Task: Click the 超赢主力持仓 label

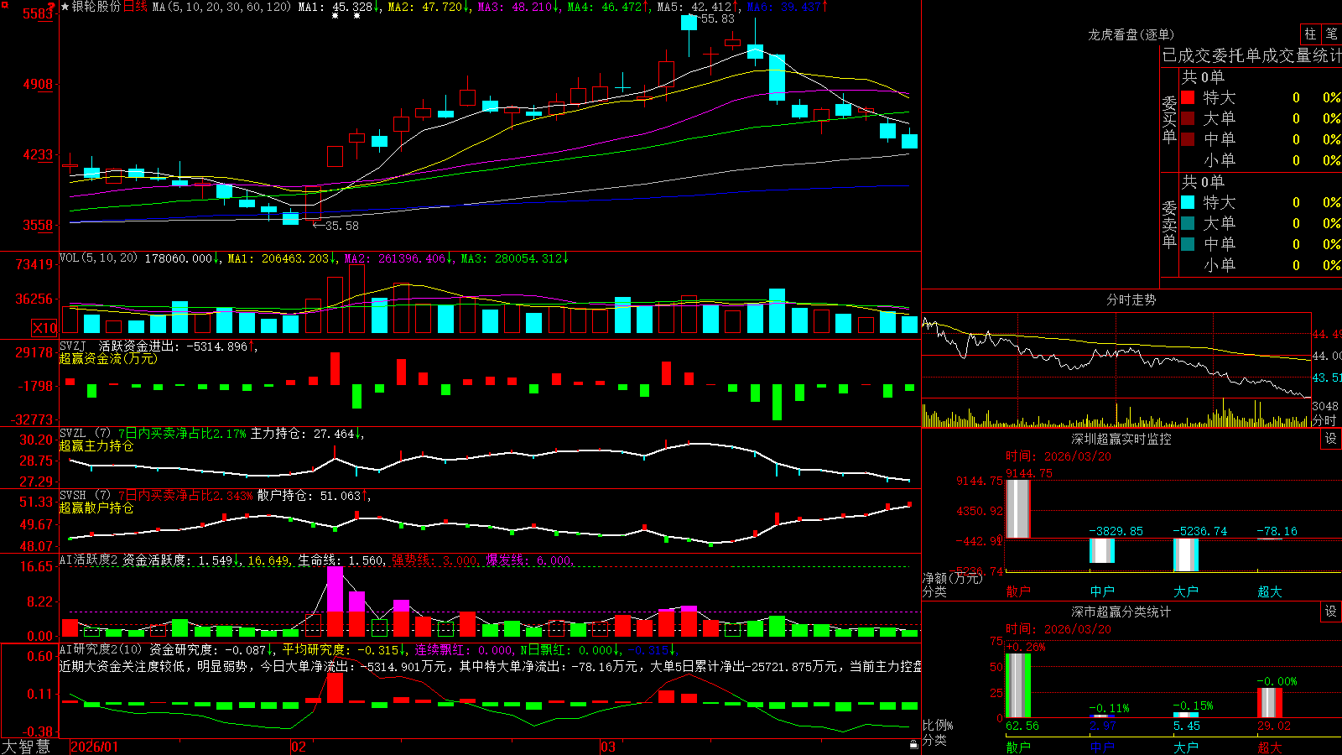Action: tap(96, 446)
